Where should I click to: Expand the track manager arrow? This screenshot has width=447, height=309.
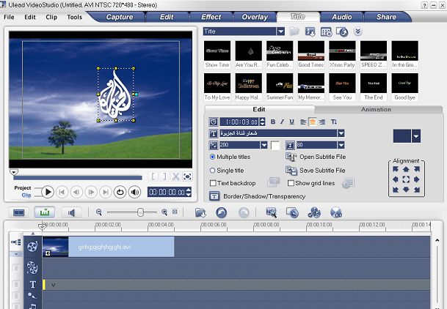click(x=16, y=254)
